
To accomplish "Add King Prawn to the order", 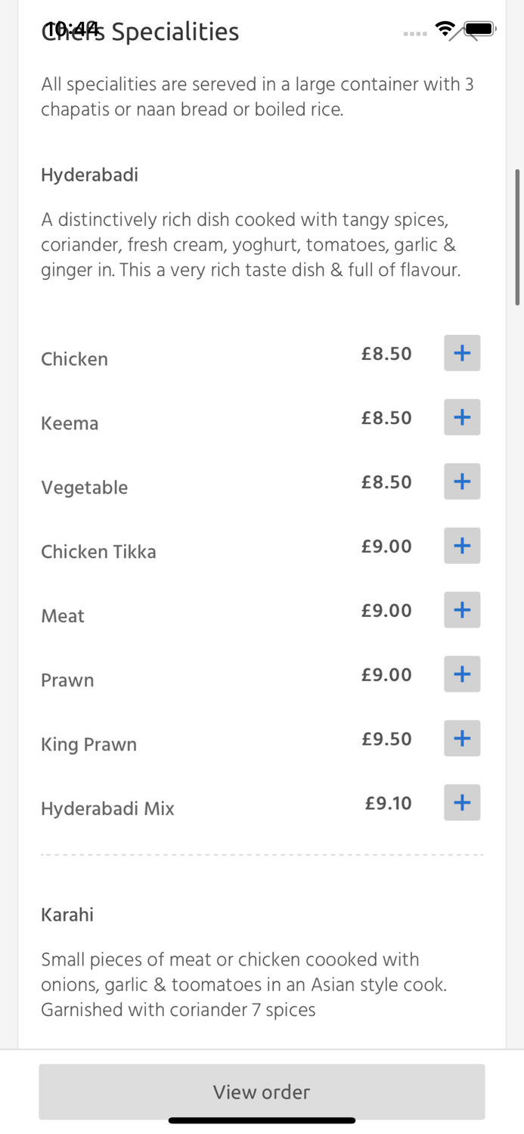I will point(461,739).
